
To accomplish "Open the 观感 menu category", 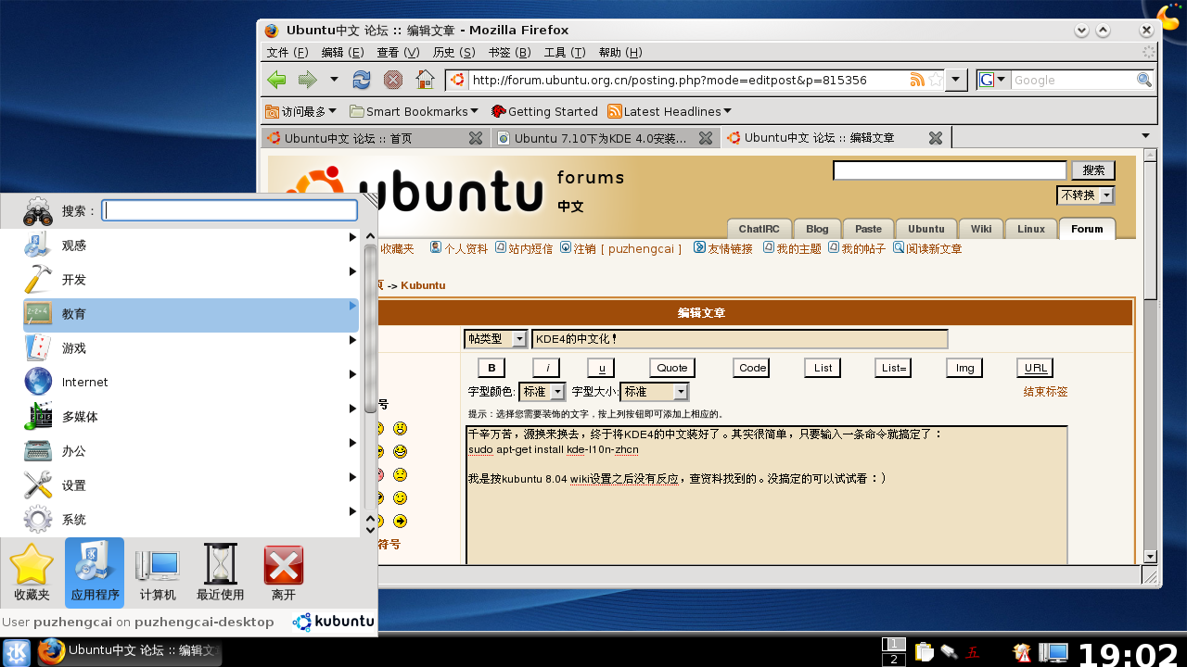I will tap(191, 245).
